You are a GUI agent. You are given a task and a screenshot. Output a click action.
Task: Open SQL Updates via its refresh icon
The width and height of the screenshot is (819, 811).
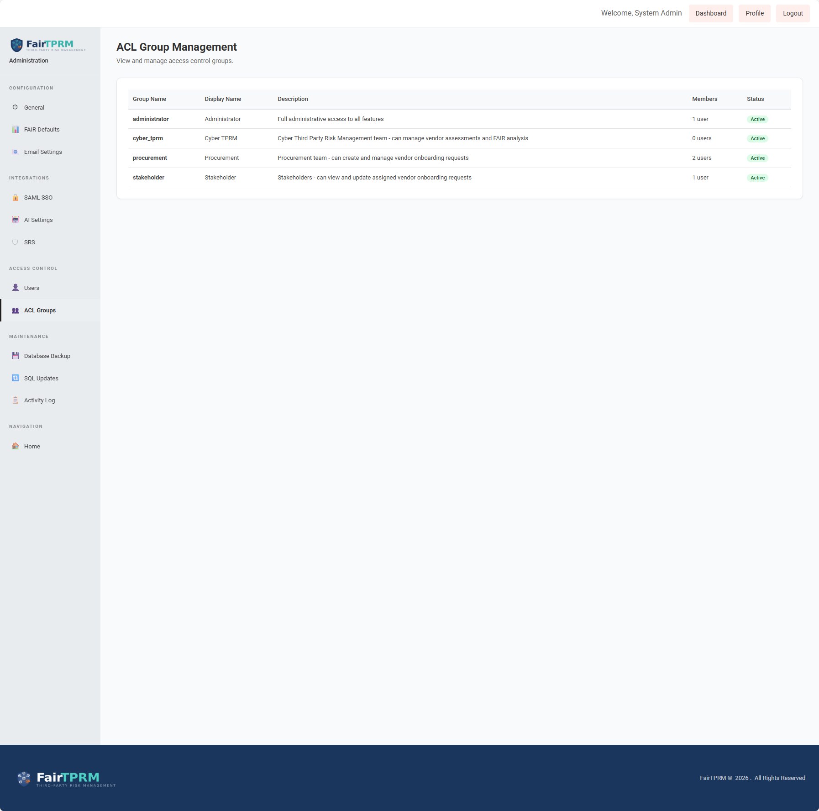pyautogui.click(x=15, y=378)
